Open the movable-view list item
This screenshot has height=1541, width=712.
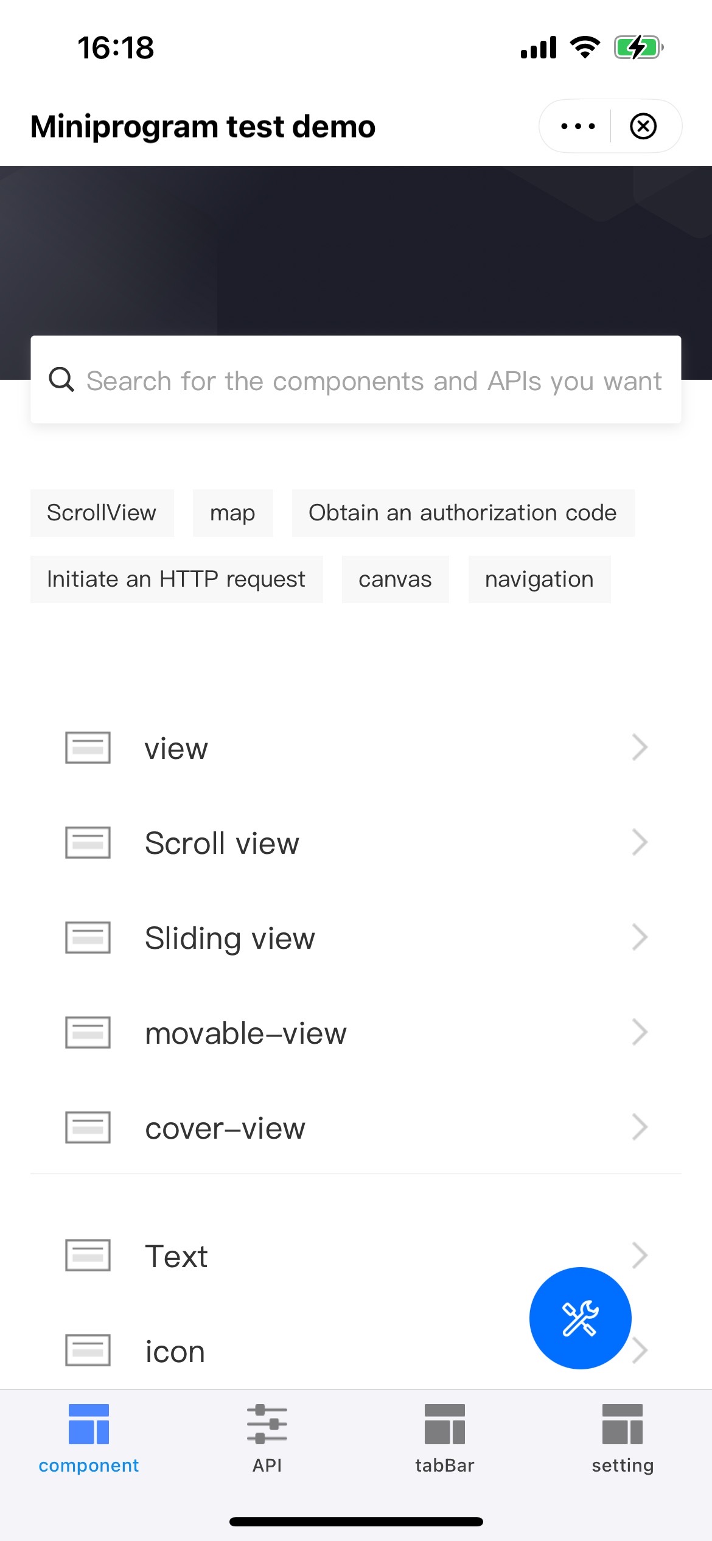(246, 1033)
